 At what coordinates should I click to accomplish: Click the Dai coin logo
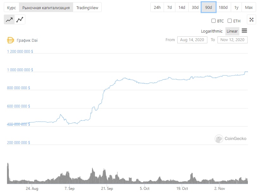point(10,40)
